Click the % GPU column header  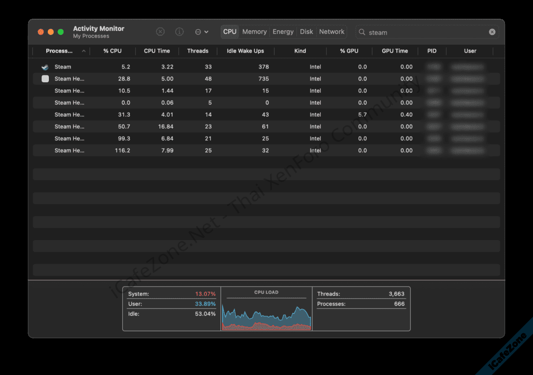point(349,51)
